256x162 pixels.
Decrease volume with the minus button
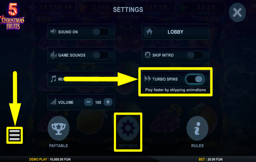click(88, 102)
